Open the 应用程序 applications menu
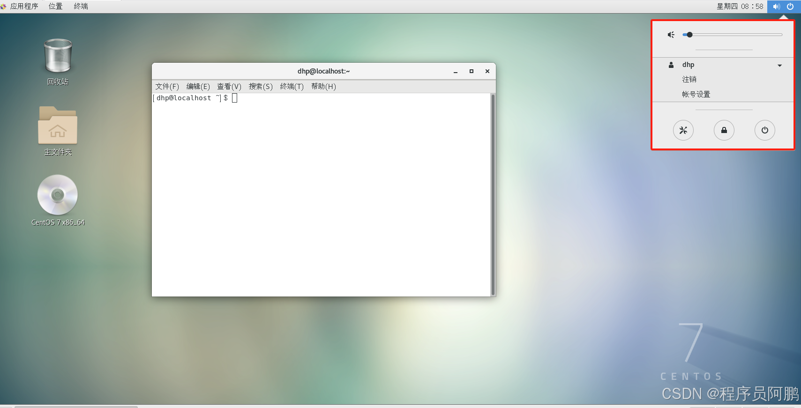Image resolution: width=801 pixels, height=408 pixels. [24, 7]
